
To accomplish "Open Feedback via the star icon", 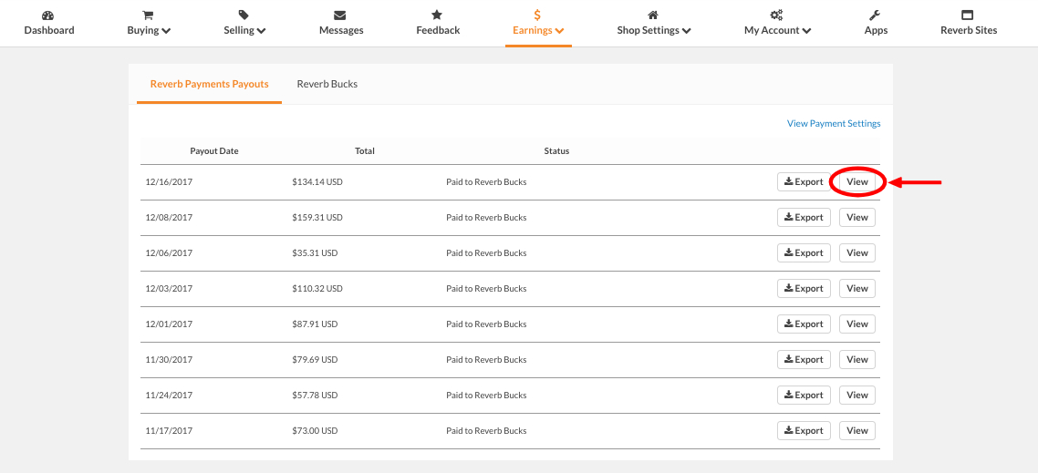I will [x=437, y=15].
